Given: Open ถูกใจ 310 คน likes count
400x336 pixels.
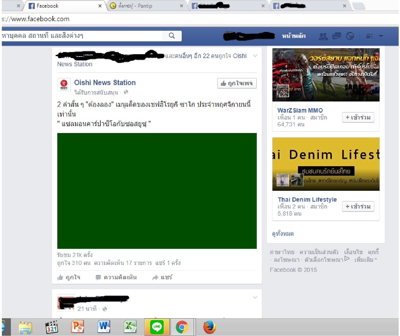Looking at the screenshot, I should tap(74, 263).
